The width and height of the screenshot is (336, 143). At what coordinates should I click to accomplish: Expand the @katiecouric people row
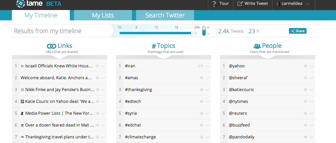[x=311, y=90]
